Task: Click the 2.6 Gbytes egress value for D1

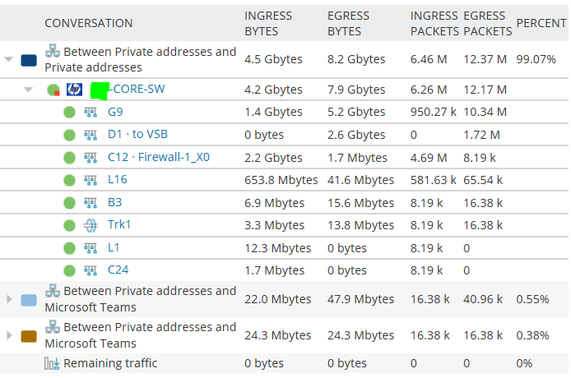Action: point(356,135)
